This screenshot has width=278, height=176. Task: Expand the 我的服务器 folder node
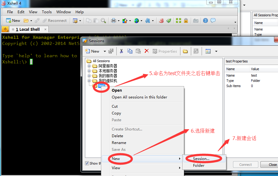(89, 76)
